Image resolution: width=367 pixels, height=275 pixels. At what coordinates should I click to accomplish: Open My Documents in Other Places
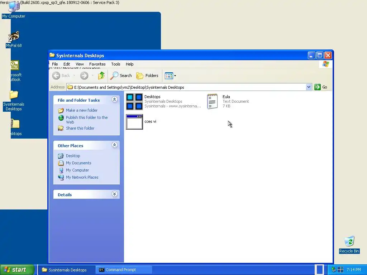tap(78, 163)
